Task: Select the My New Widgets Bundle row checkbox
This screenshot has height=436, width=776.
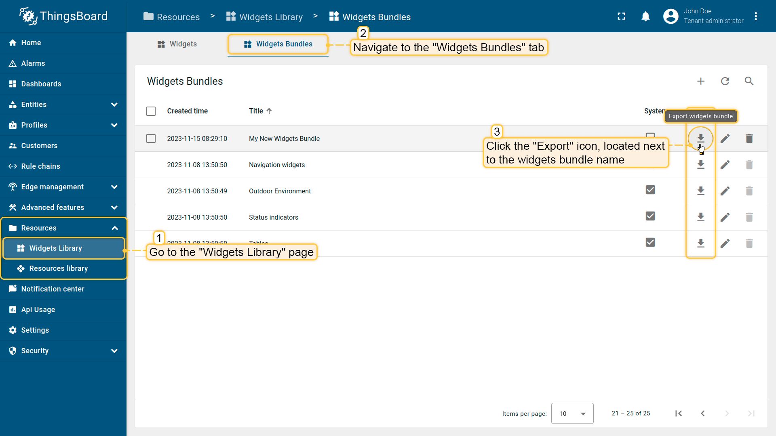Action: click(151, 138)
